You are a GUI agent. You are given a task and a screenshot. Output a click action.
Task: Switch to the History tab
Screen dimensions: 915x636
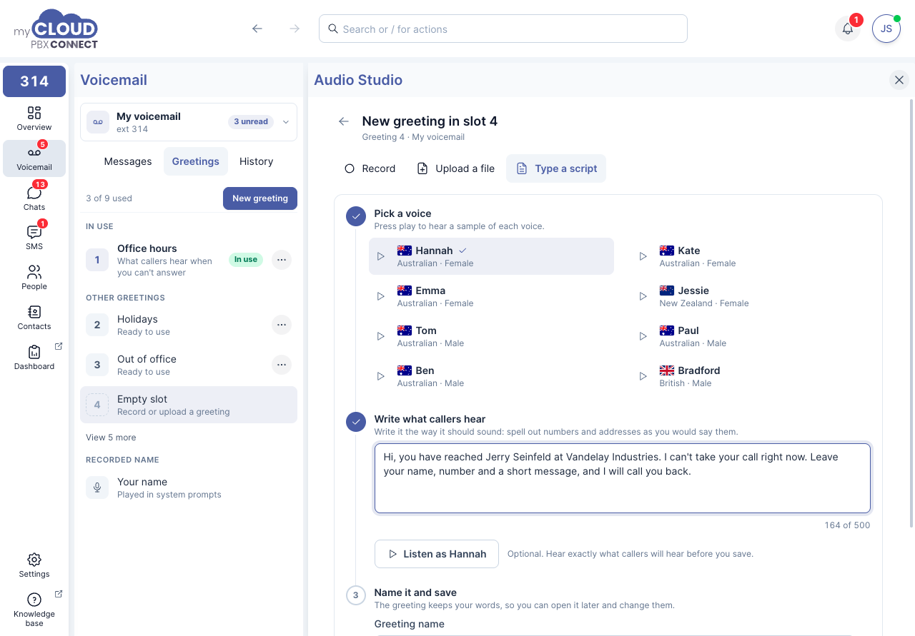[257, 161]
